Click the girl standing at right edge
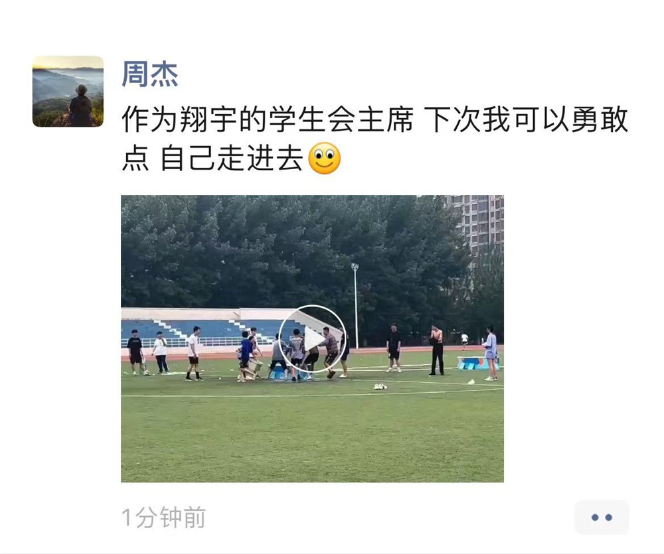The height and width of the screenshot is (554, 664). click(491, 352)
